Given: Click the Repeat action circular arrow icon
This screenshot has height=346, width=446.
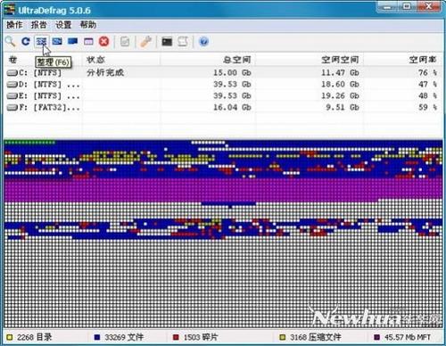Looking at the screenshot, I should pyautogui.click(x=26, y=41).
